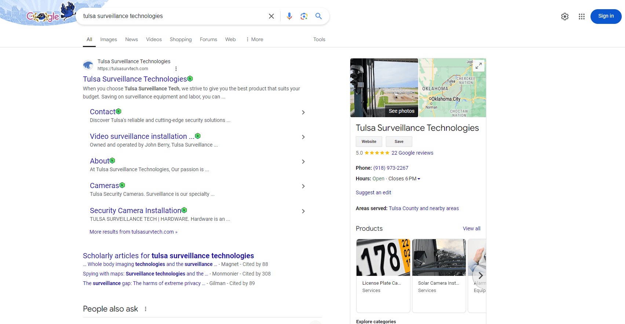Screen dimensions: 625x324
Task: Click the Save button in knowledge panel
Action: [x=399, y=141]
